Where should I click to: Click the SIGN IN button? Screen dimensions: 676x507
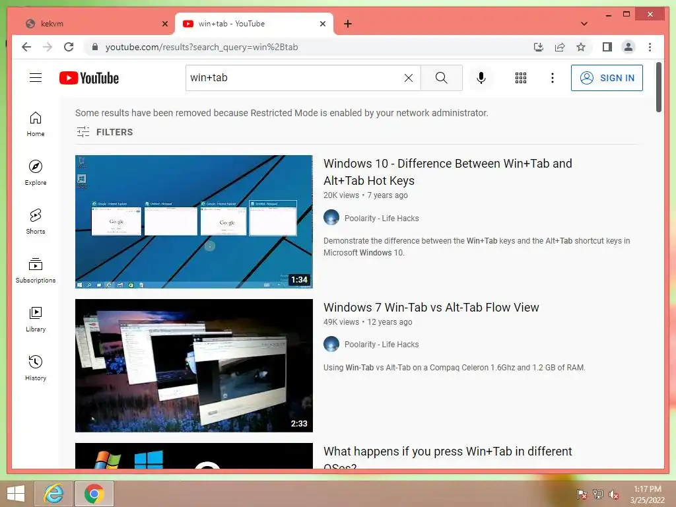(x=607, y=78)
